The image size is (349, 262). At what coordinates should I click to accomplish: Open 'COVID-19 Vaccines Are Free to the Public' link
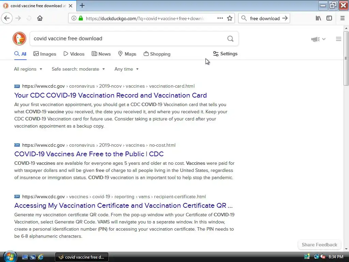[x=89, y=154]
